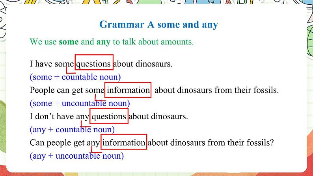Click the sentence "I have some questions about dinosaurs."
The height and width of the screenshot is (176, 313).
pos(101,64)
